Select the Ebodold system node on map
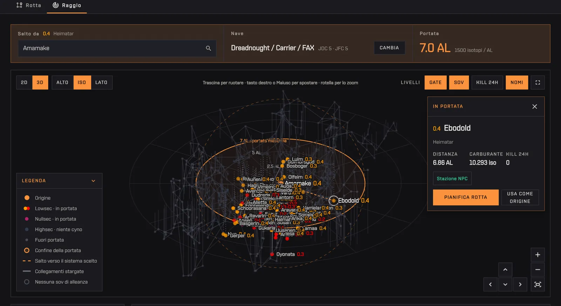561x306 pixels. pyautogui.click(x=333, y=200)
